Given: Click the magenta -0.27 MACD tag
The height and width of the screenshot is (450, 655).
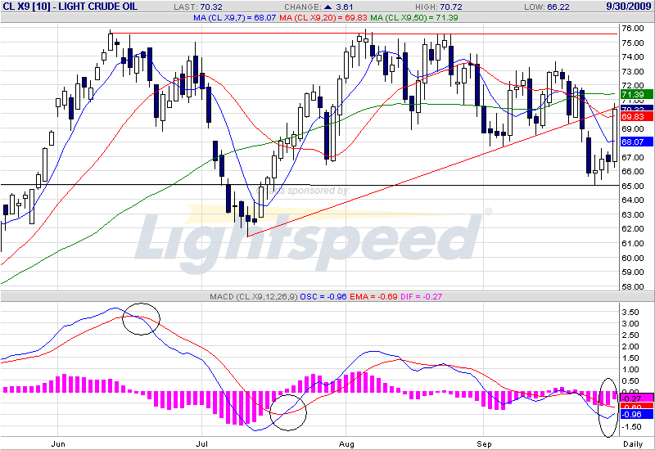Looking at the screenshot, I should pyautogui.click(x=637, y=398).
